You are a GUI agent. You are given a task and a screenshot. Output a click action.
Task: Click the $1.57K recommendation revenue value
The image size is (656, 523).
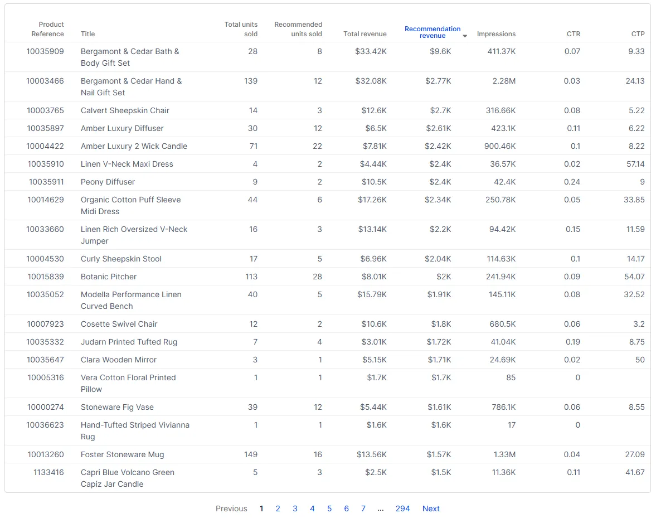point(439,454)
